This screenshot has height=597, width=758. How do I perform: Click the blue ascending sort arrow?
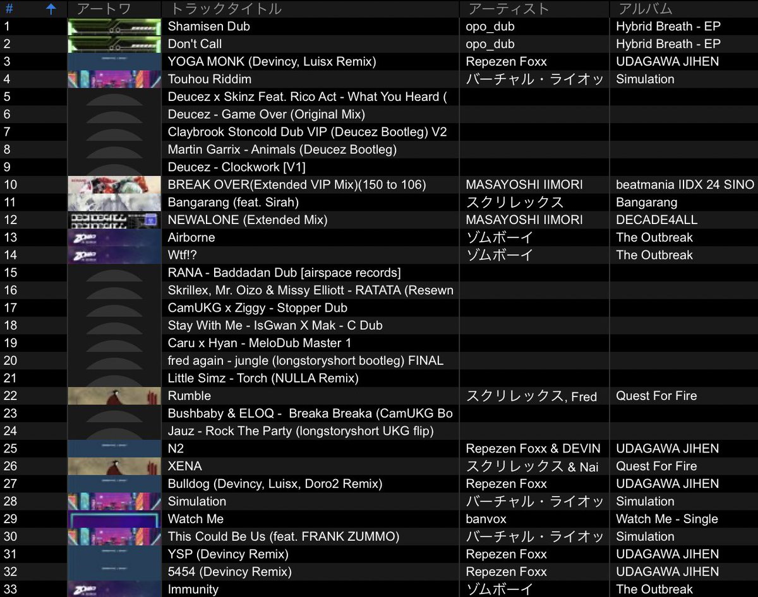coord(51,9)
